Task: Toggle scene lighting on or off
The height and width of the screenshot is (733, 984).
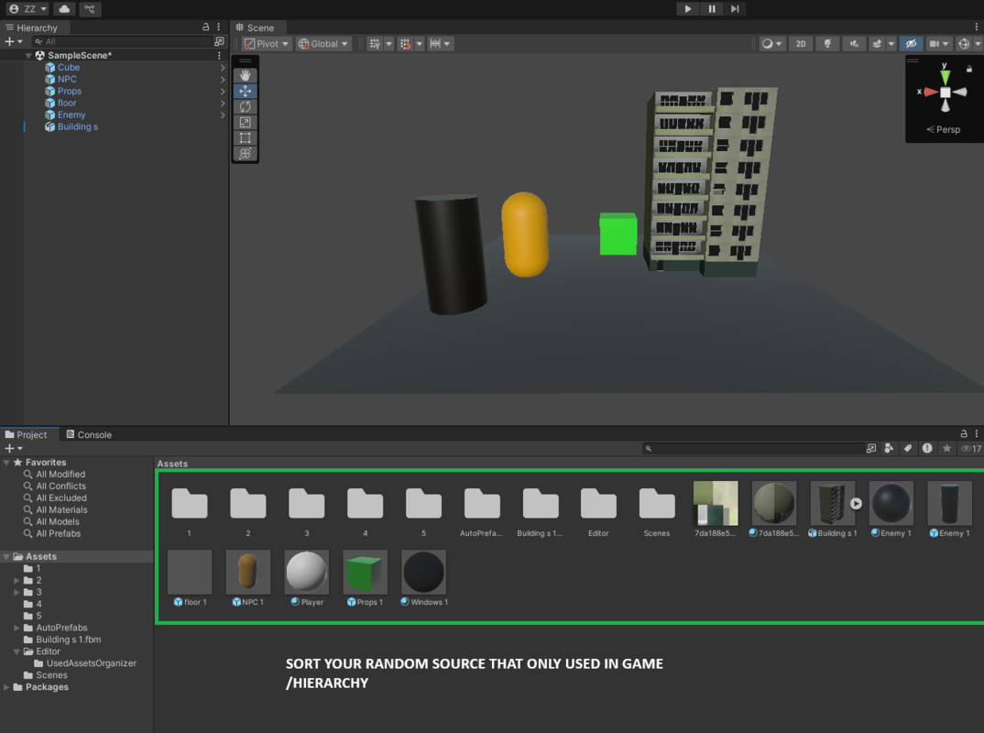Action: point(827,44)
